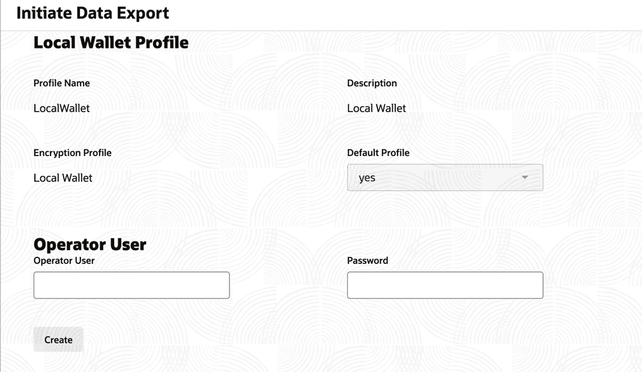Place cursor in the empty Operator User textbox
Viewport: 642px width, 372px height.
[132, 285]
